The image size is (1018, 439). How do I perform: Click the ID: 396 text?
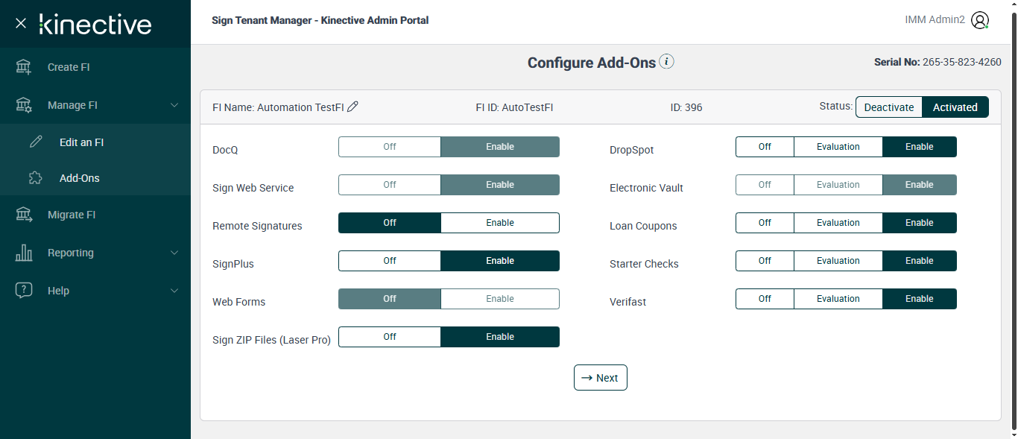[x=686, y=107]
